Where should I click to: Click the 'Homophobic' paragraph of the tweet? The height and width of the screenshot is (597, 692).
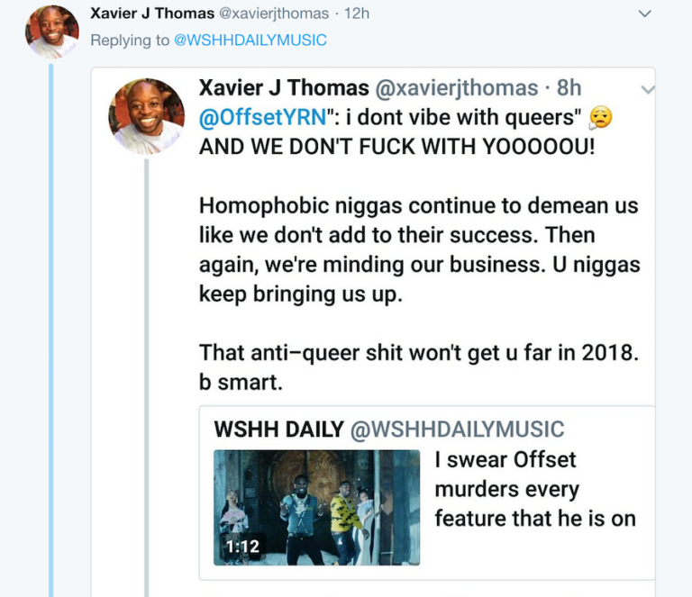tap(418, 250)
